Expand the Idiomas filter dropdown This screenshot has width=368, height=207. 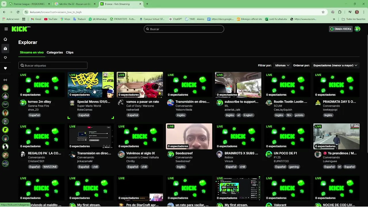pyautogui.click(x=282, y=65)
